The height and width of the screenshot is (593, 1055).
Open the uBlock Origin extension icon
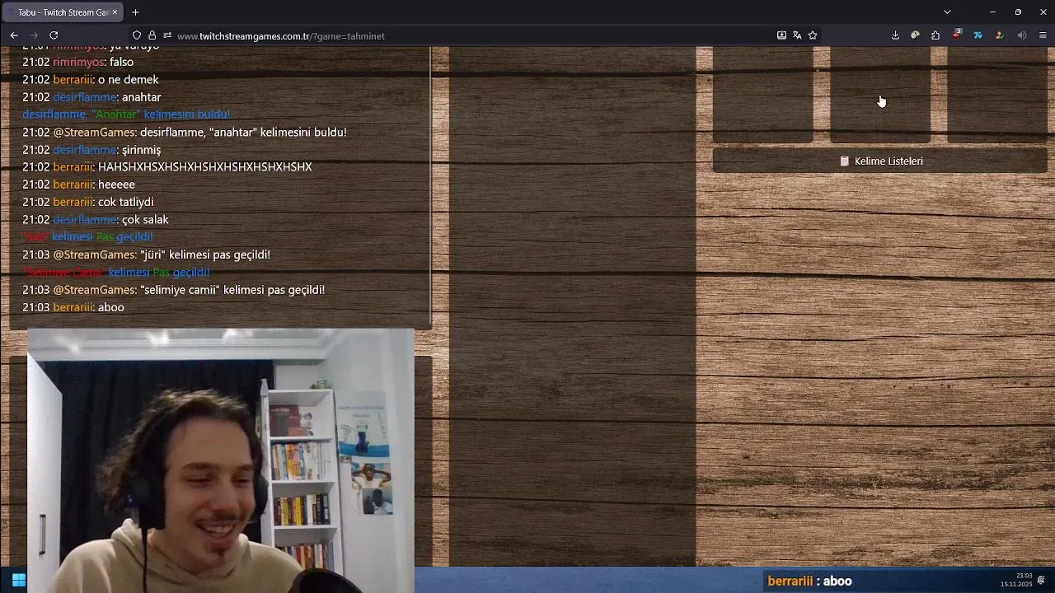957,35
